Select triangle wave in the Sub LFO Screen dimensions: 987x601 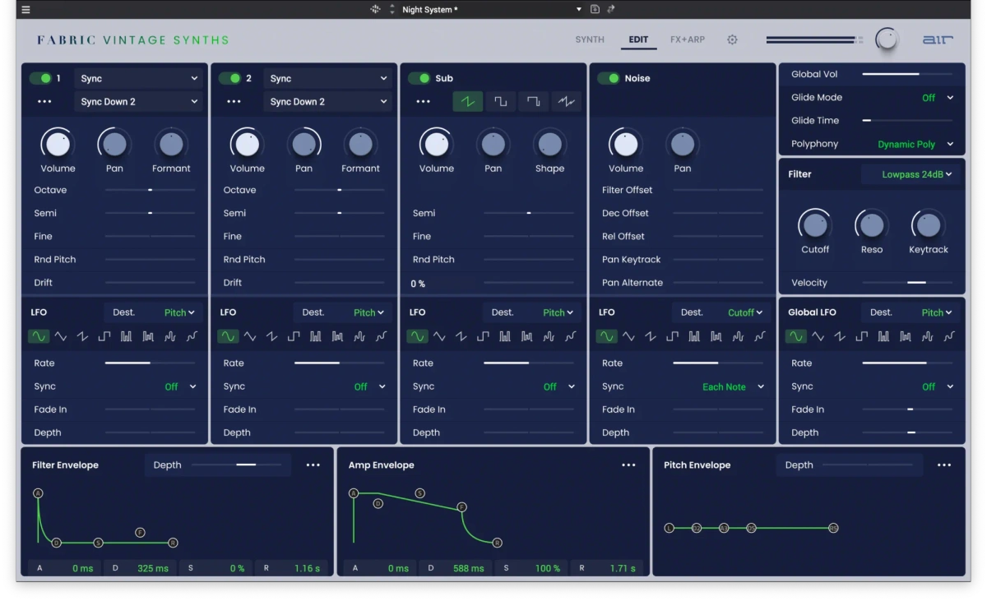(439, 336)
